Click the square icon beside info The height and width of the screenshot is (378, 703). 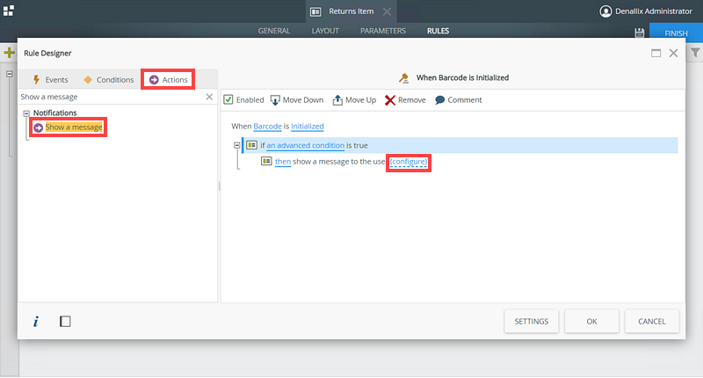coord(65,322)
